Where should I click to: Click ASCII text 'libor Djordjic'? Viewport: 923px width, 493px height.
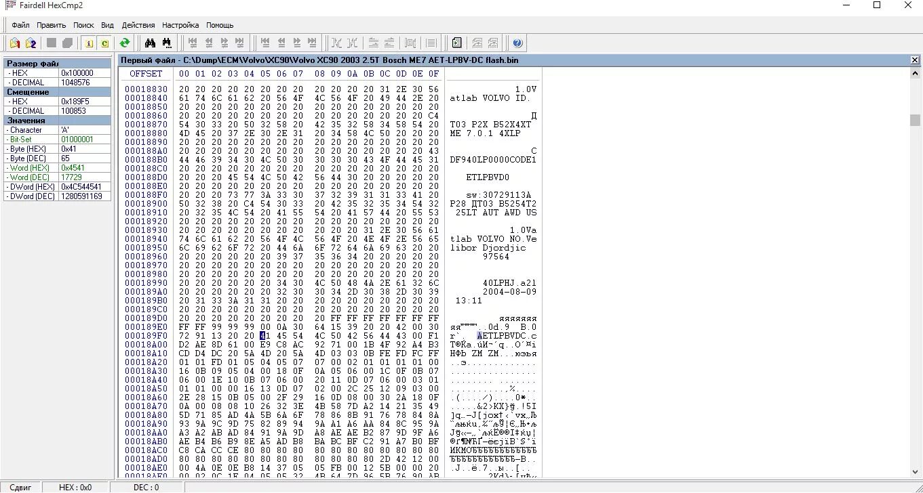(x=488, y=248)
